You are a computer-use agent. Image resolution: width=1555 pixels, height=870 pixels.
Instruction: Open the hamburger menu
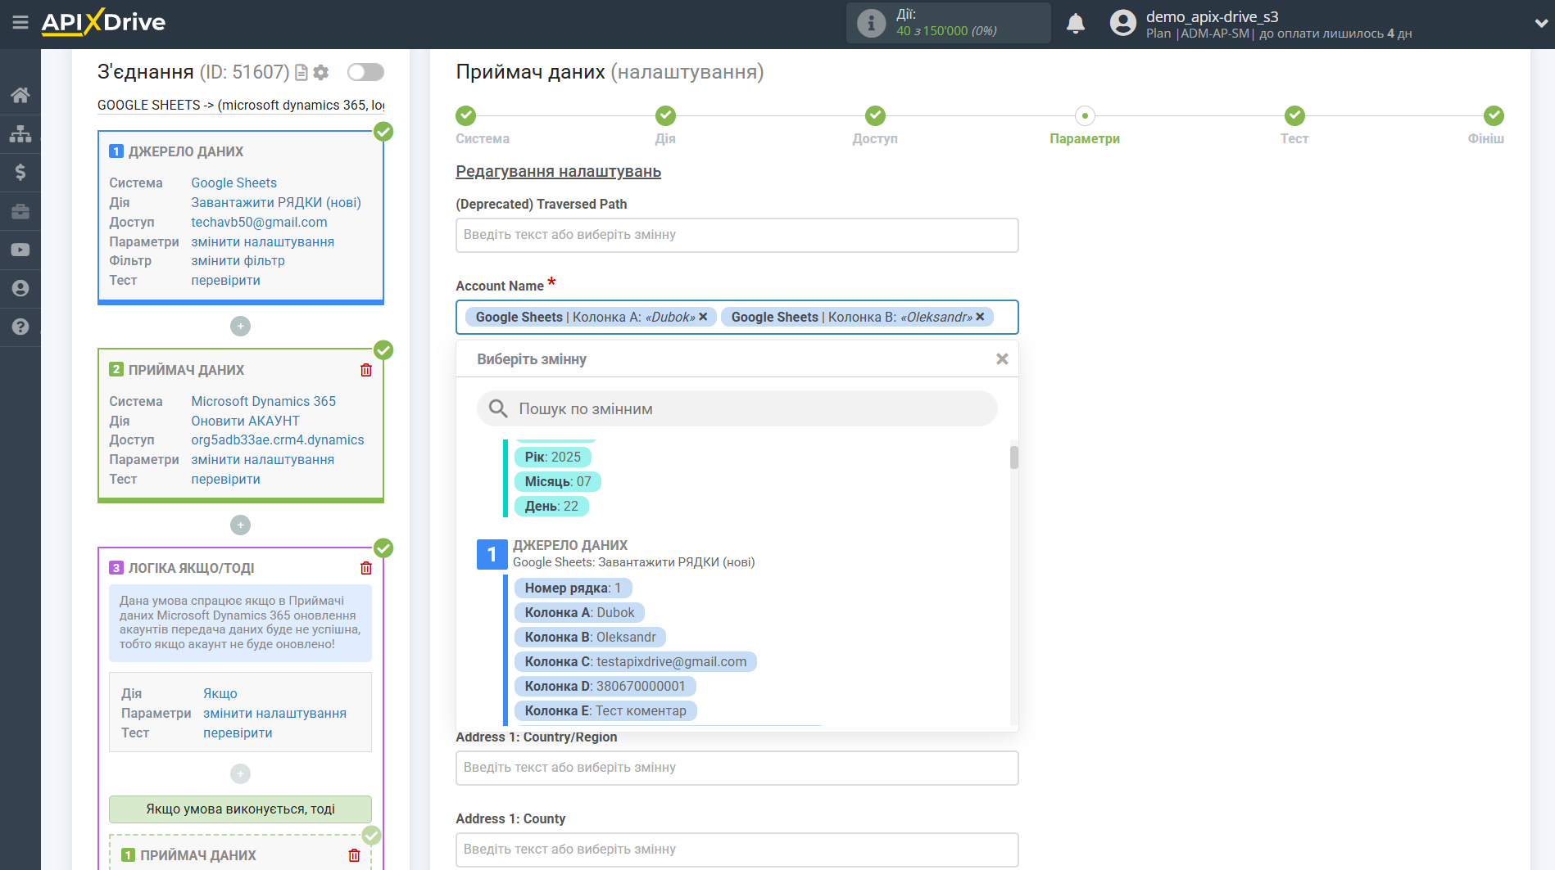(x=20, y=22)
